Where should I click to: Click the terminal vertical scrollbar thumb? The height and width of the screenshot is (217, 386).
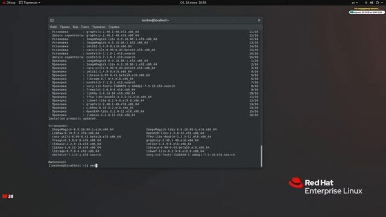click(261, 156)
